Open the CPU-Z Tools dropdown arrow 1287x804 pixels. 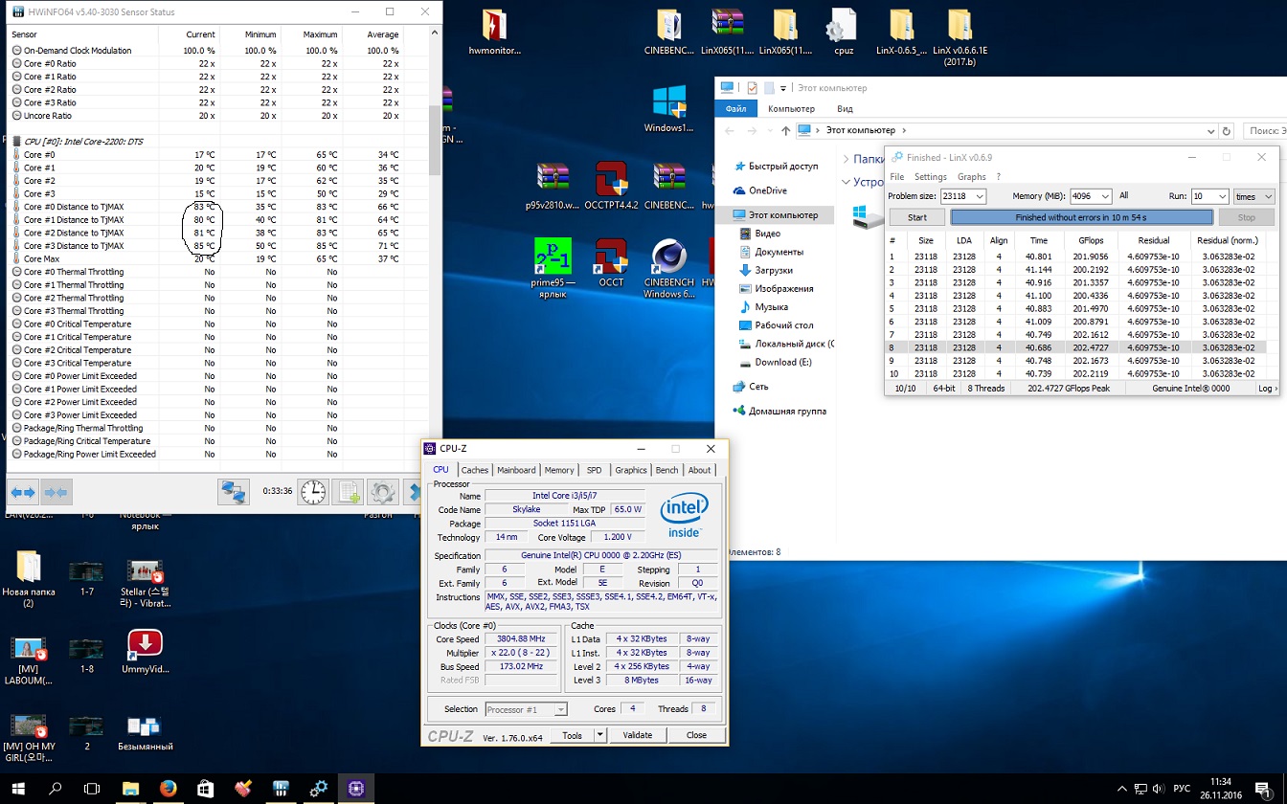click(x=599, y=735)
